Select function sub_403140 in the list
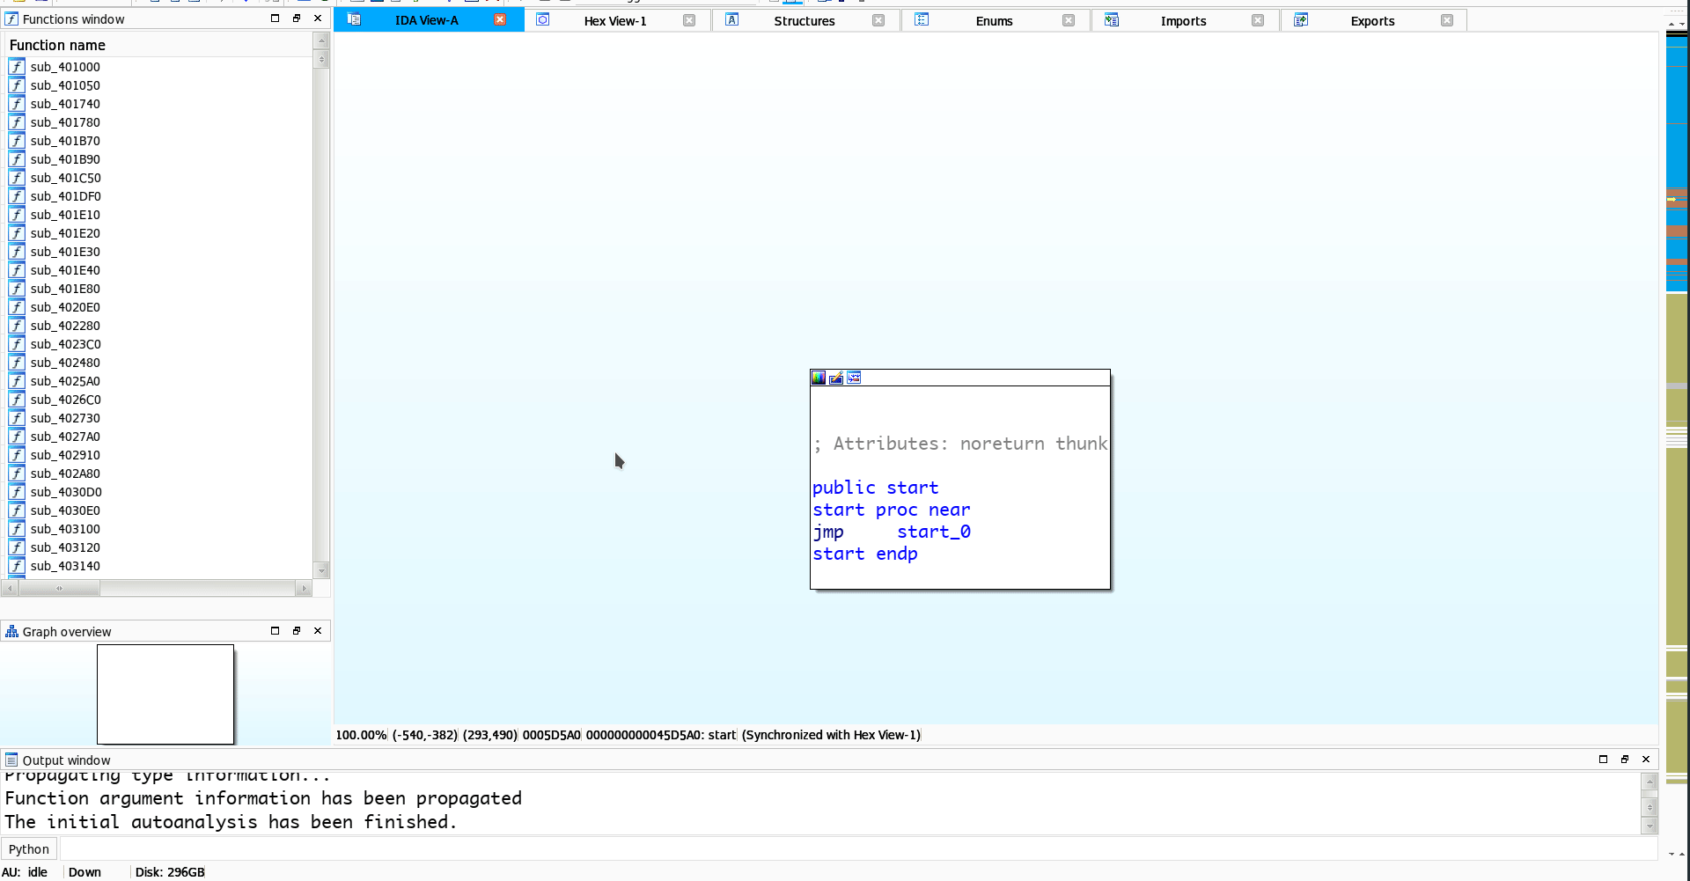 pos(158,566)
